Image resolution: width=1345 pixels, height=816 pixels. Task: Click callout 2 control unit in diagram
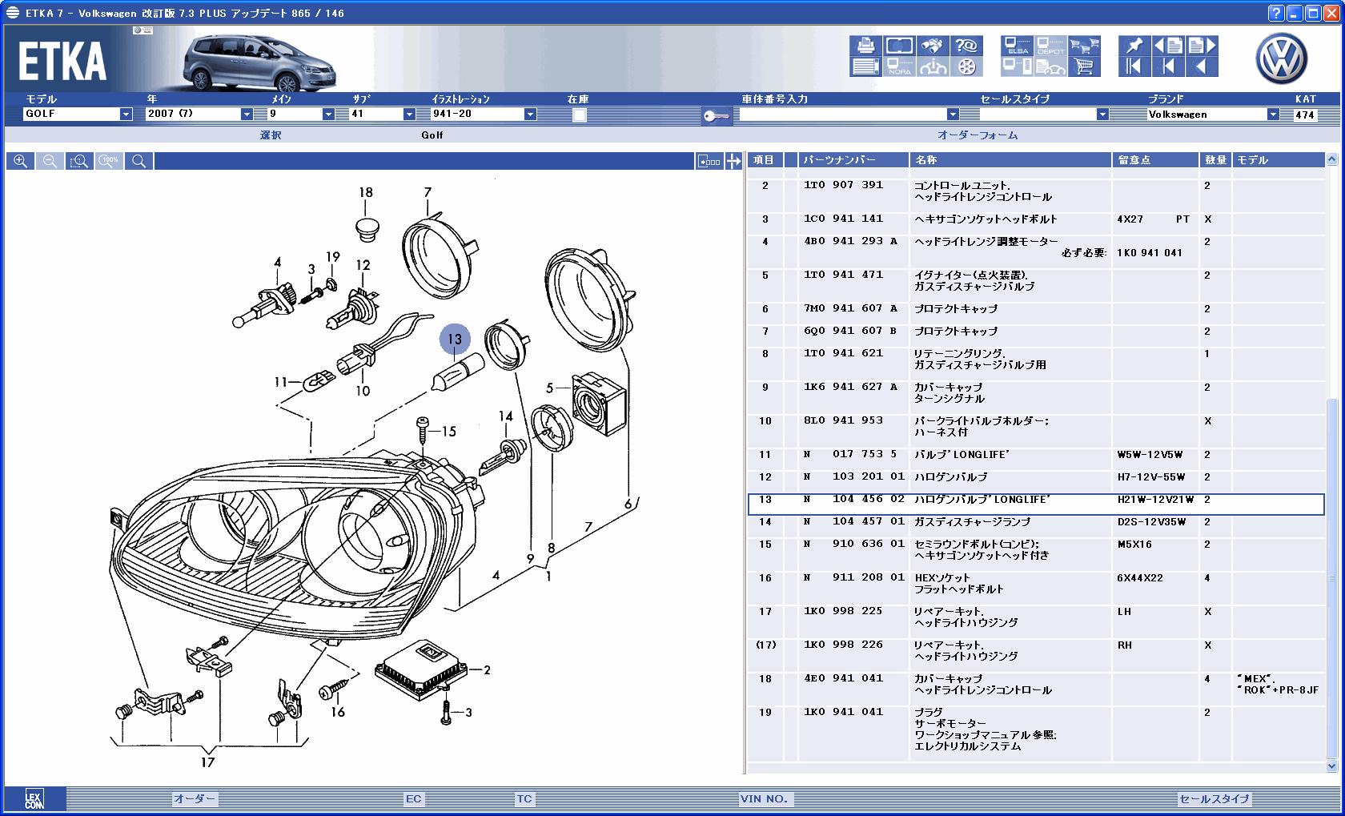pyautogui.click(x=487, y=670)
